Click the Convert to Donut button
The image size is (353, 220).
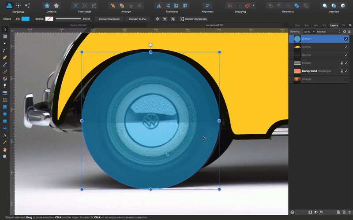[x=110, y=19]
